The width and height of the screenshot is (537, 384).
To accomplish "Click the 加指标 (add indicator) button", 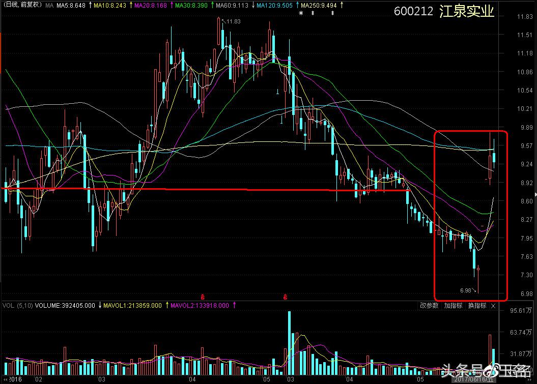I will [453, 306].
